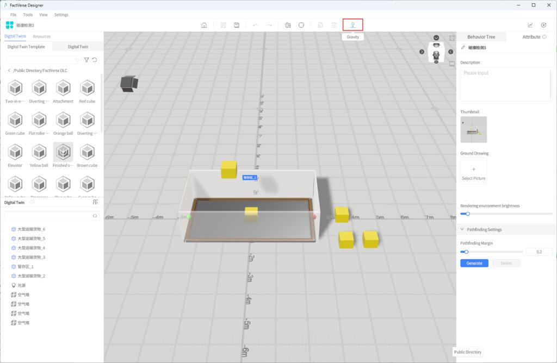Click the save-as floppy disk icon

pyautogui.click(x=237, y=25)
